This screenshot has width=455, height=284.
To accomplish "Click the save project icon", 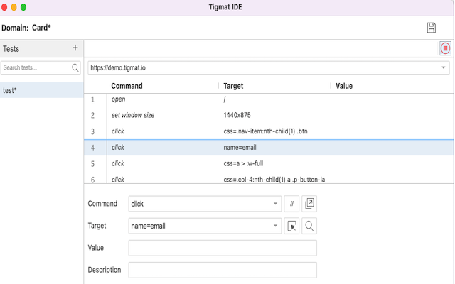I will [x=431, y=28].
